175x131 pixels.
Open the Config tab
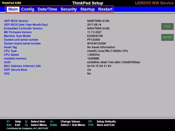coord(28,9)
